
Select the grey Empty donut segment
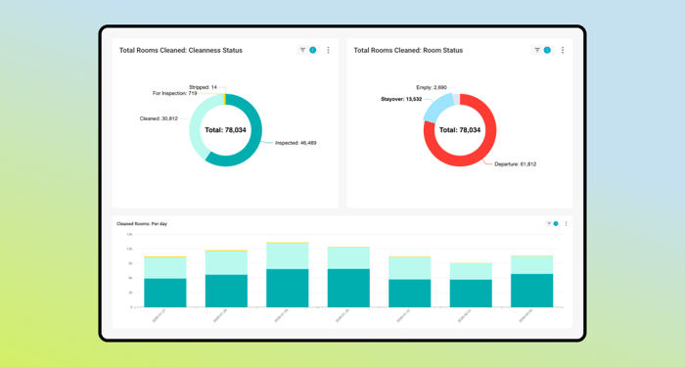pyautogui.click(x=457, y=99)
